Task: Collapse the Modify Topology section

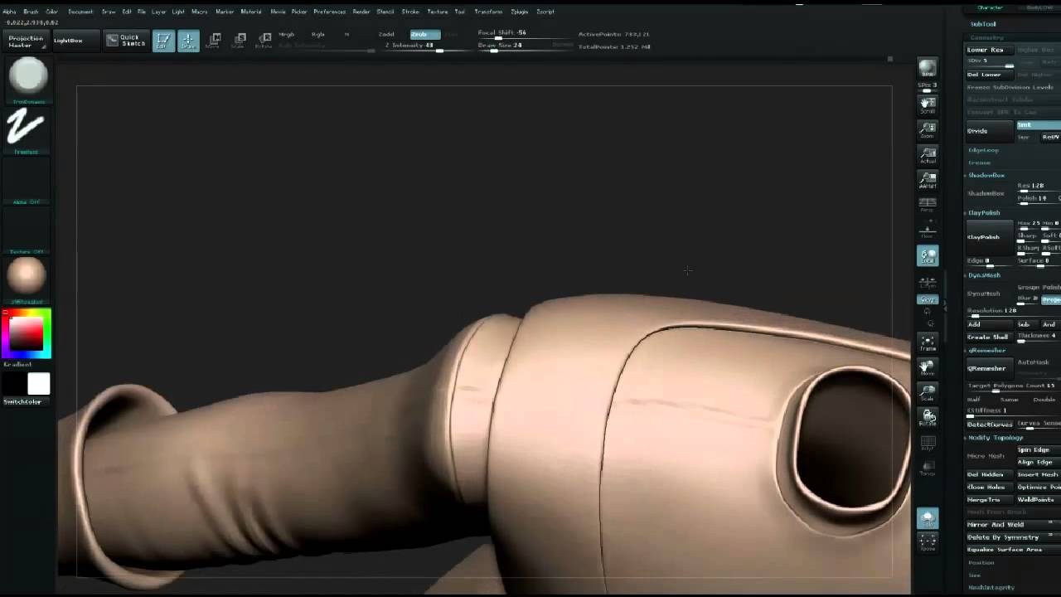Action: tap(996, 438)
